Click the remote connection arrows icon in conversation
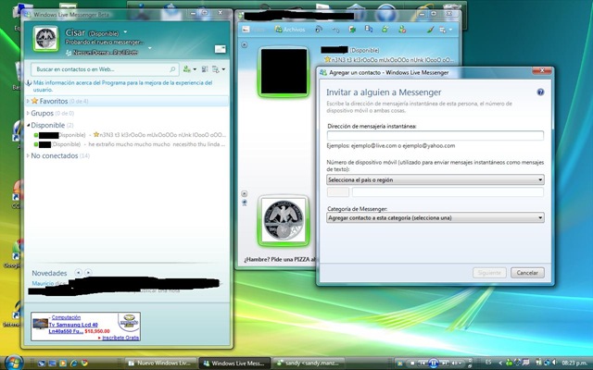 (x=335, y=29)
